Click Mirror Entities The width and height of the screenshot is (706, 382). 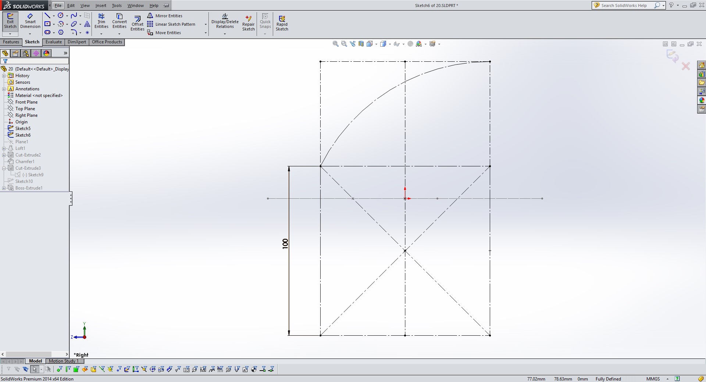click(165, 16)
